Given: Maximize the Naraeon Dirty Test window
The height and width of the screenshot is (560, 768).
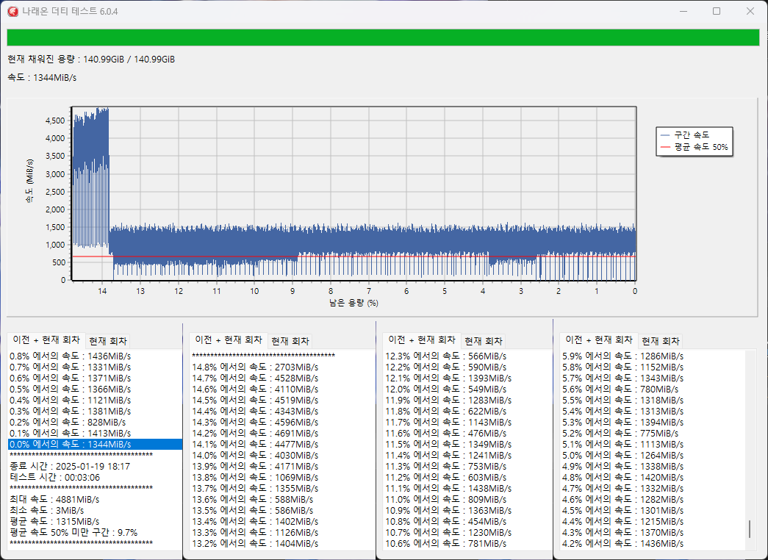Looking at the screenshot, I should click(717, 11).
